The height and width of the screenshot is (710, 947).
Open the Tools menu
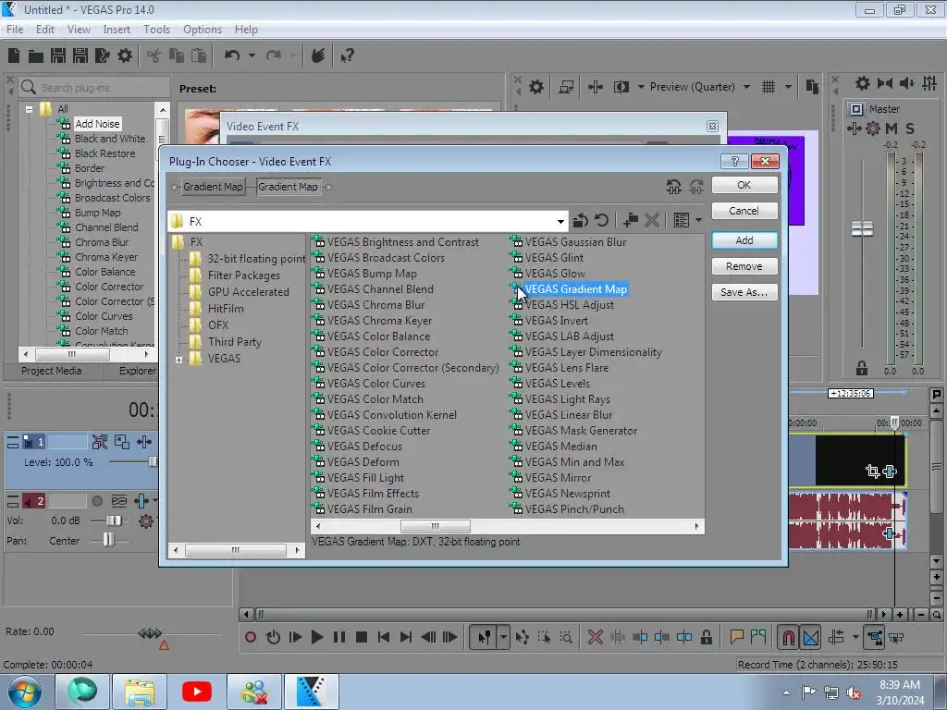(156, 29)
